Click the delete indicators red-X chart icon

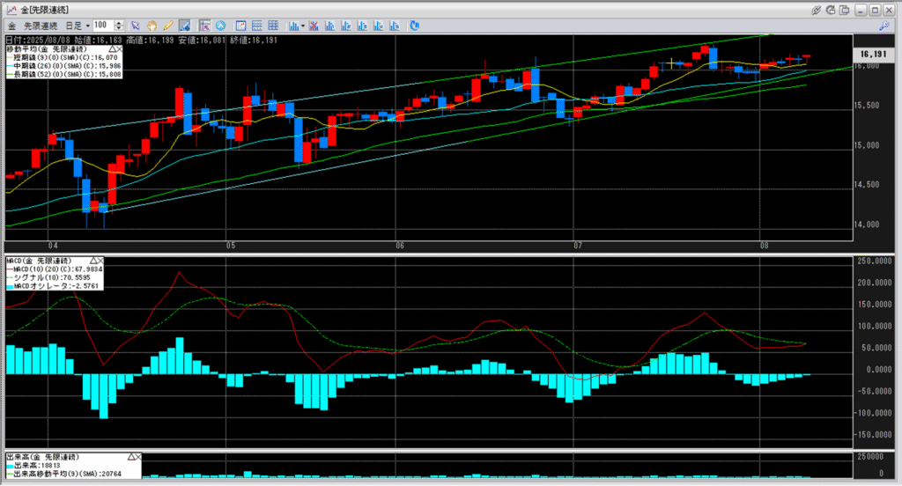point(314,26)
